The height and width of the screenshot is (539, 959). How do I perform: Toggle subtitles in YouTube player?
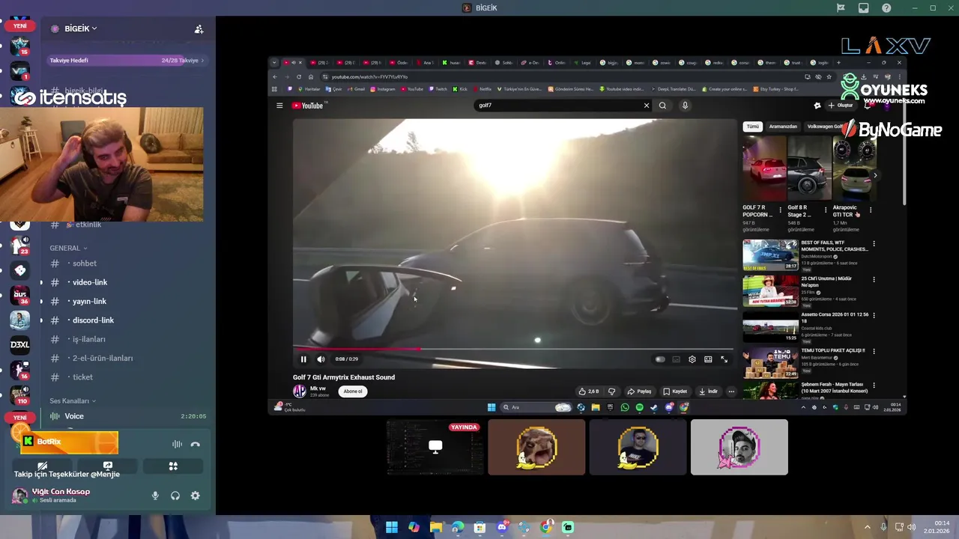tap(676, 359)
